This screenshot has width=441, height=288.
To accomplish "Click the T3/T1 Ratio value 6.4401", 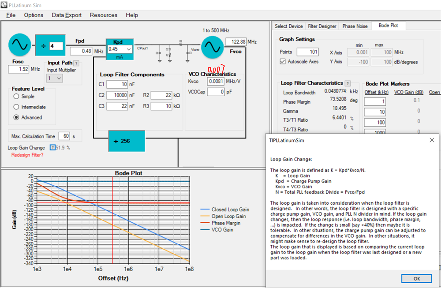I will [339, 117].
